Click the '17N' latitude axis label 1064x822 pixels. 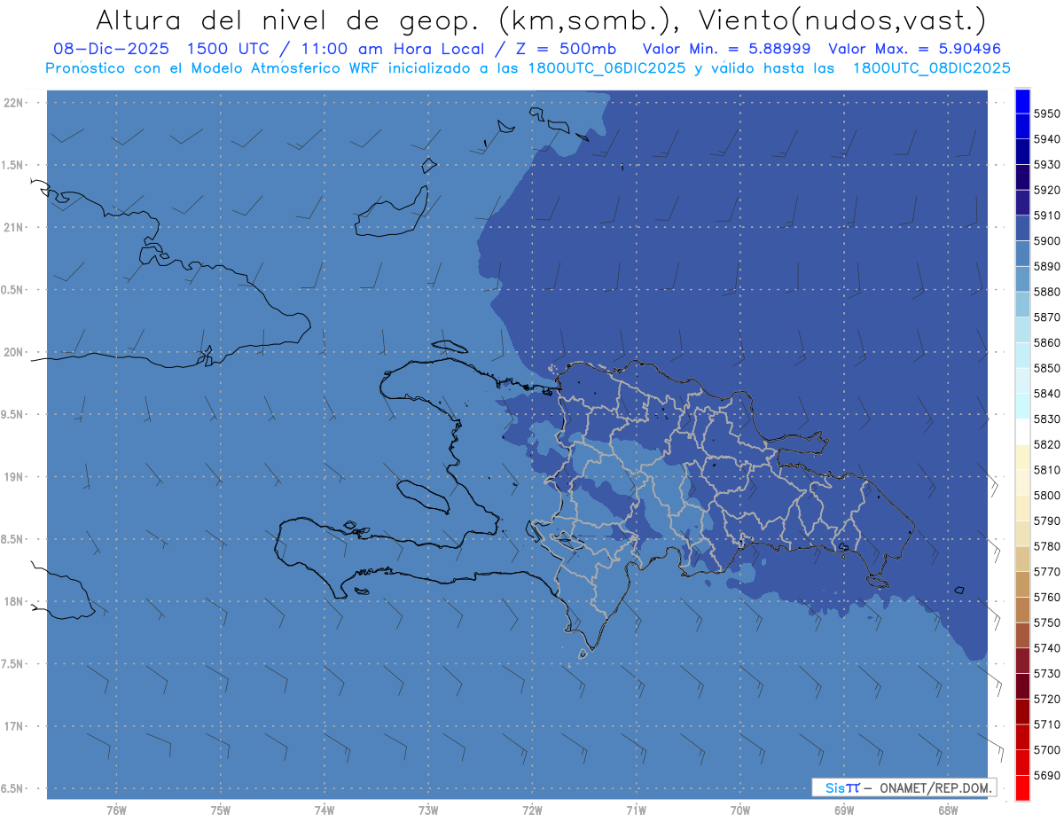pos(15,726)
